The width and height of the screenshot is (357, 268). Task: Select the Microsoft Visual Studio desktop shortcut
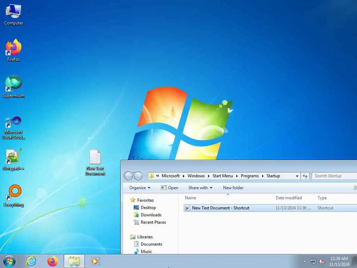point(14,128)
